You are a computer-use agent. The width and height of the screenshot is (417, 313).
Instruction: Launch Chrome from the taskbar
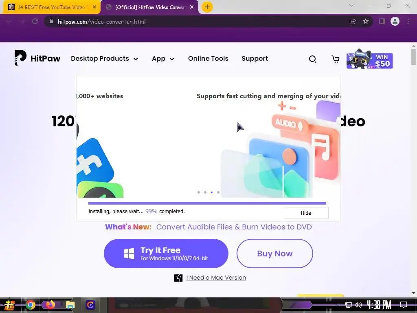click(x=31, y=305)
